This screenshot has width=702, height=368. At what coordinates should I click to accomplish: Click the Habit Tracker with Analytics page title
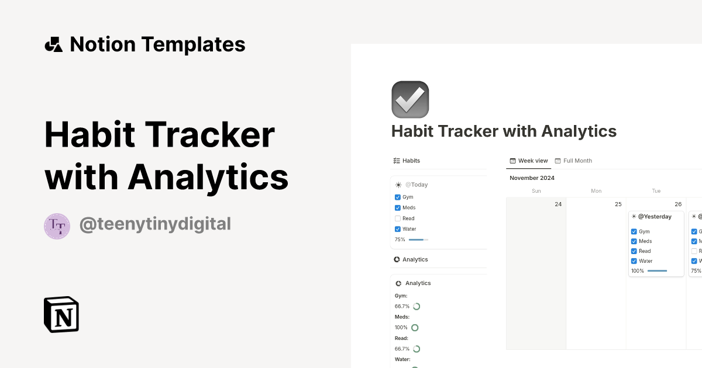(x=504, y=131)
